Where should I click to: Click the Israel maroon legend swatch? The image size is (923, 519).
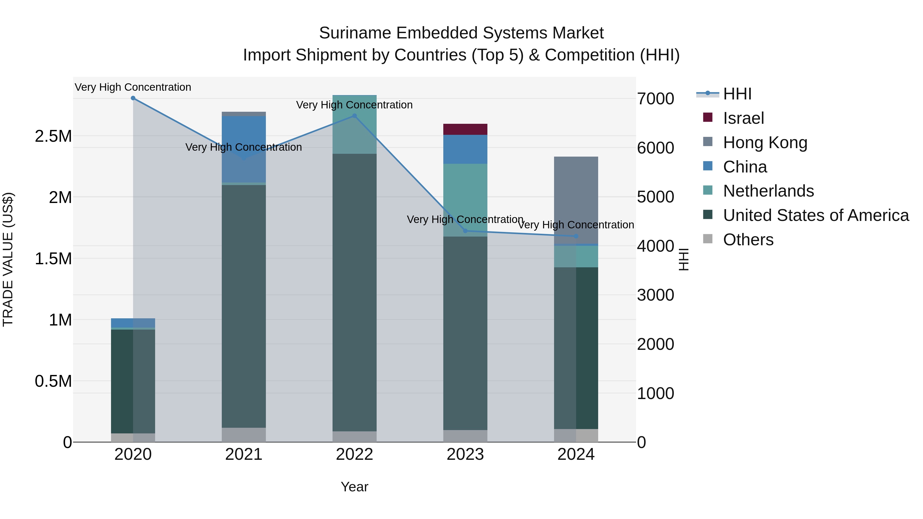[708, 117]
